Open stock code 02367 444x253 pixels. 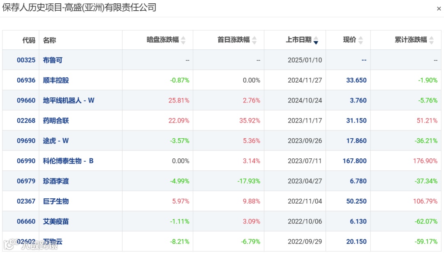point(26,201)
